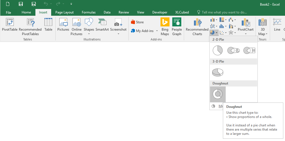
Task: Insert a PivotTable
Action: [10, 27]
